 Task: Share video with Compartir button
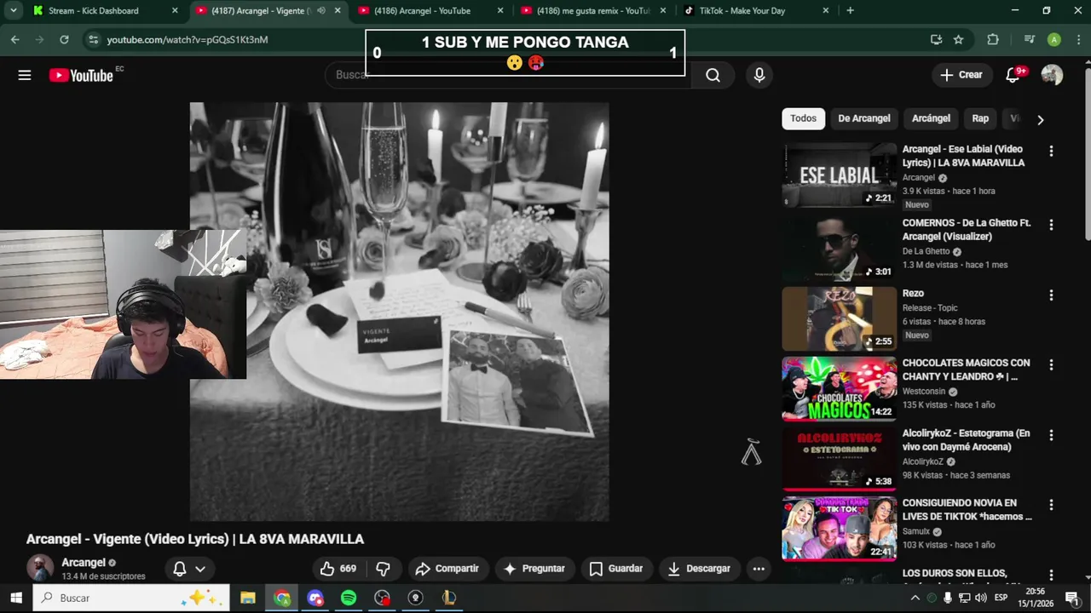click(x=447, y=569)
